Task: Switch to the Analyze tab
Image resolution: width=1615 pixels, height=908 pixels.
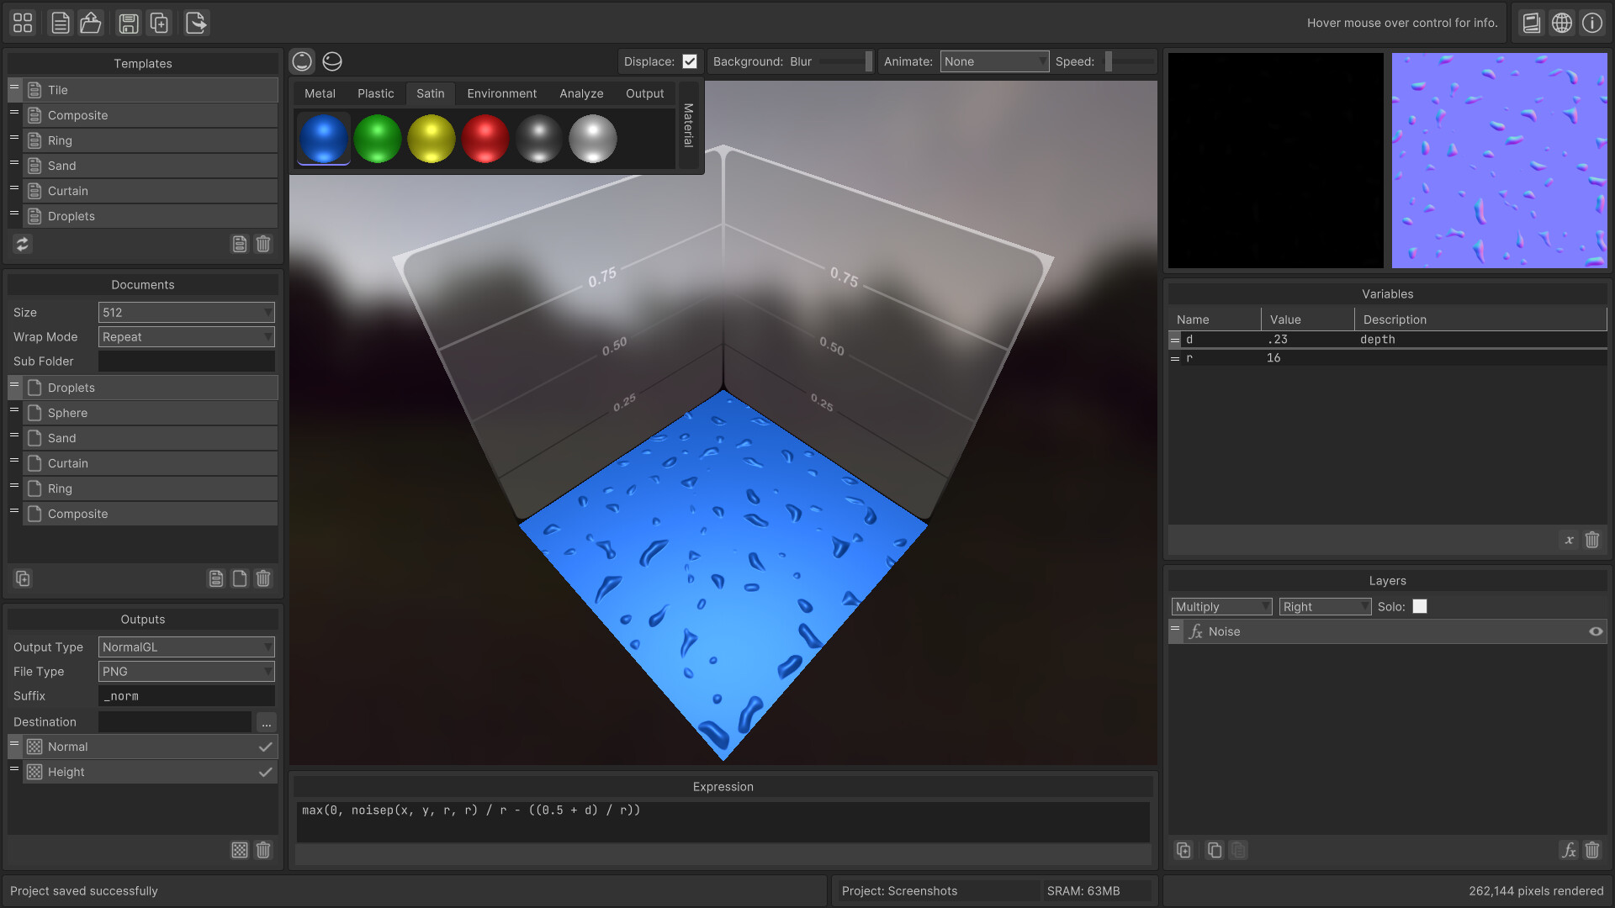Action: coord(581,93)
